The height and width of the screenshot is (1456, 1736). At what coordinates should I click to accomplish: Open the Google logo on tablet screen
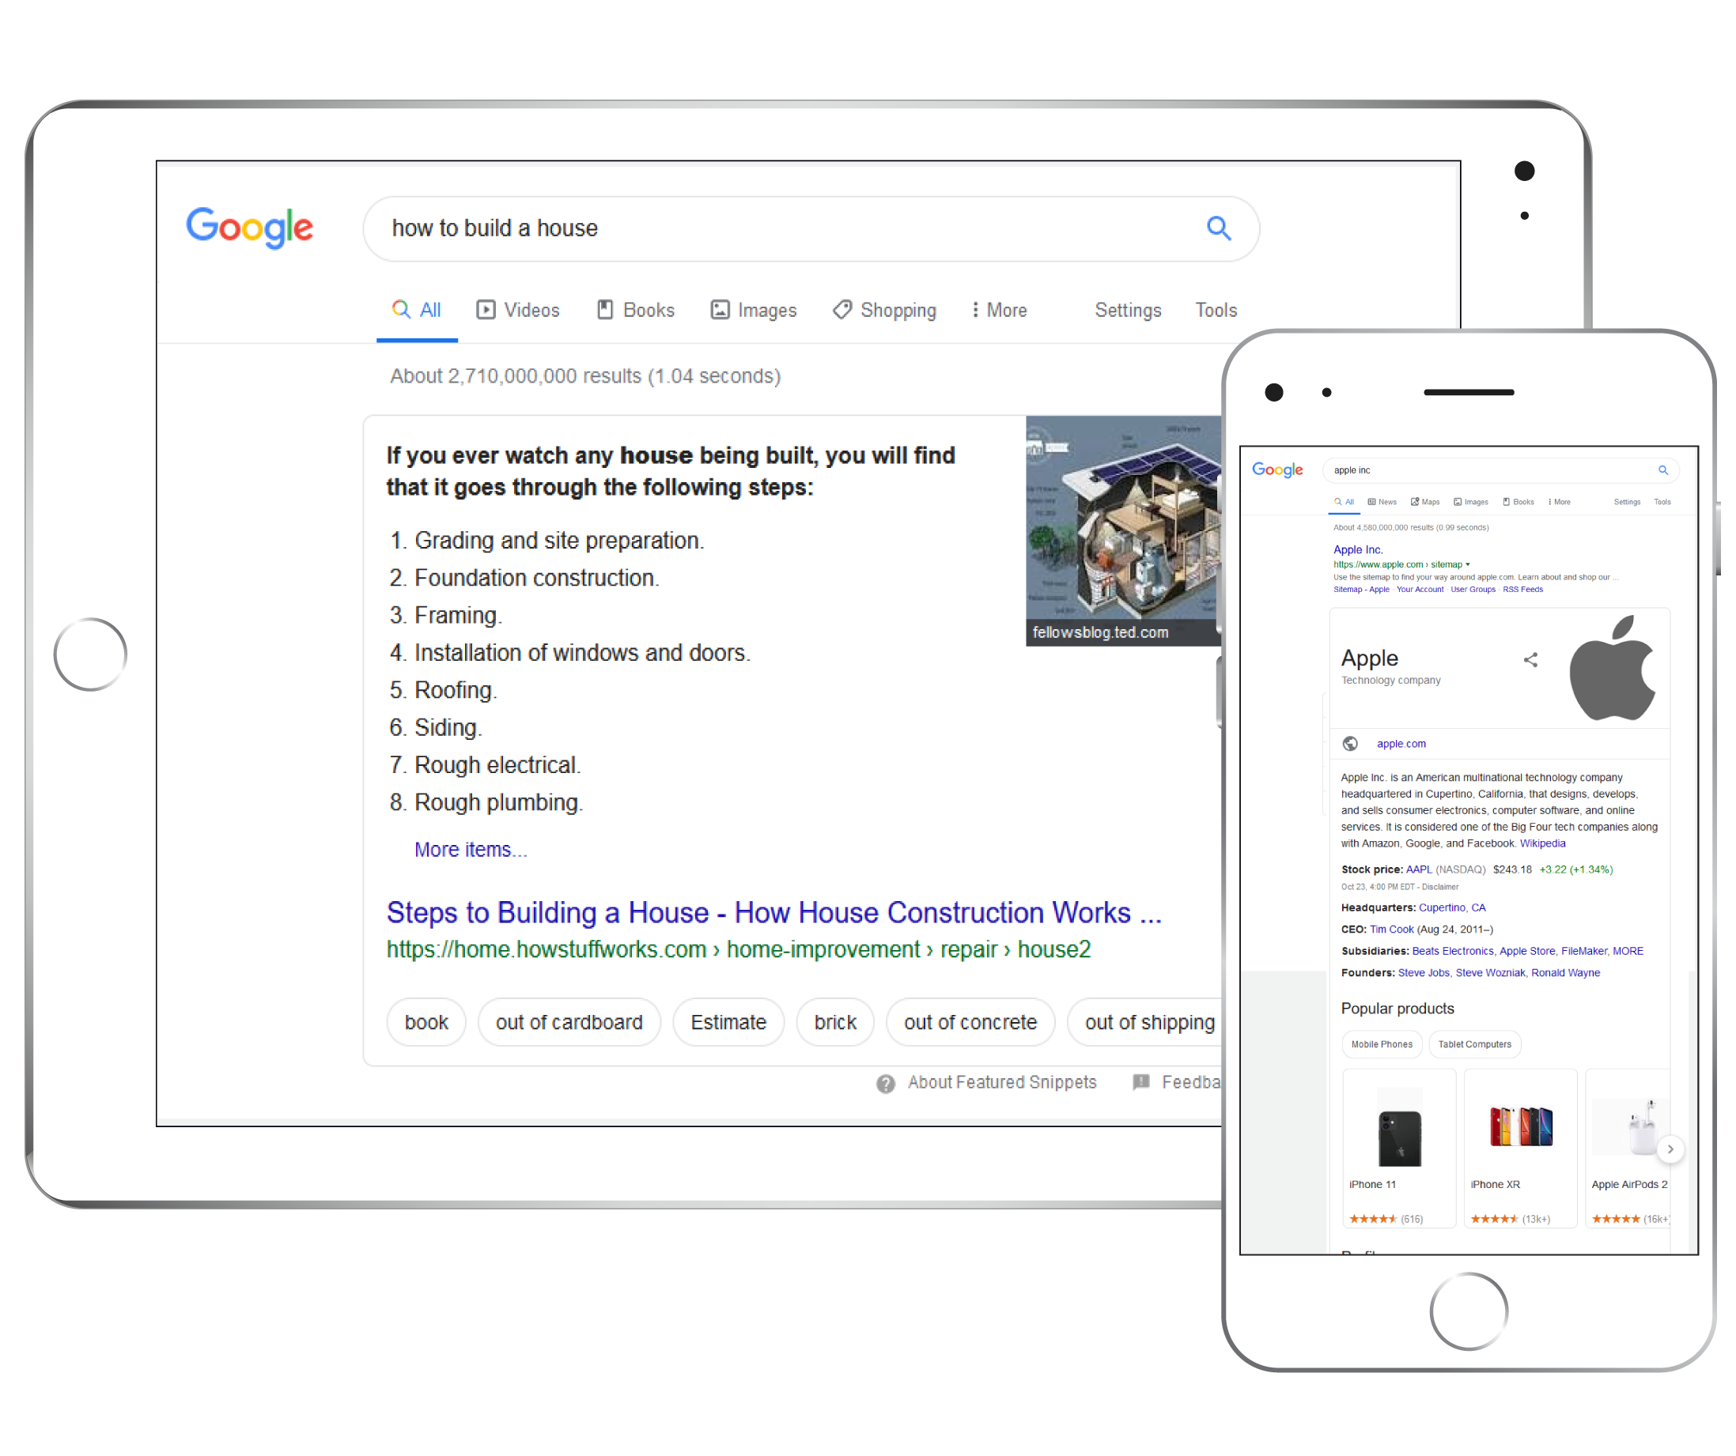250,227
